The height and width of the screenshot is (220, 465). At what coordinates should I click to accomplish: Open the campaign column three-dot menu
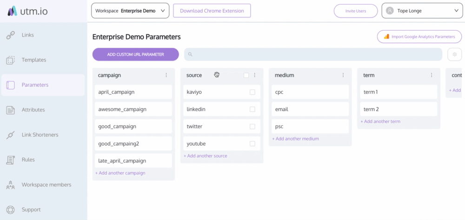point(166,75)
